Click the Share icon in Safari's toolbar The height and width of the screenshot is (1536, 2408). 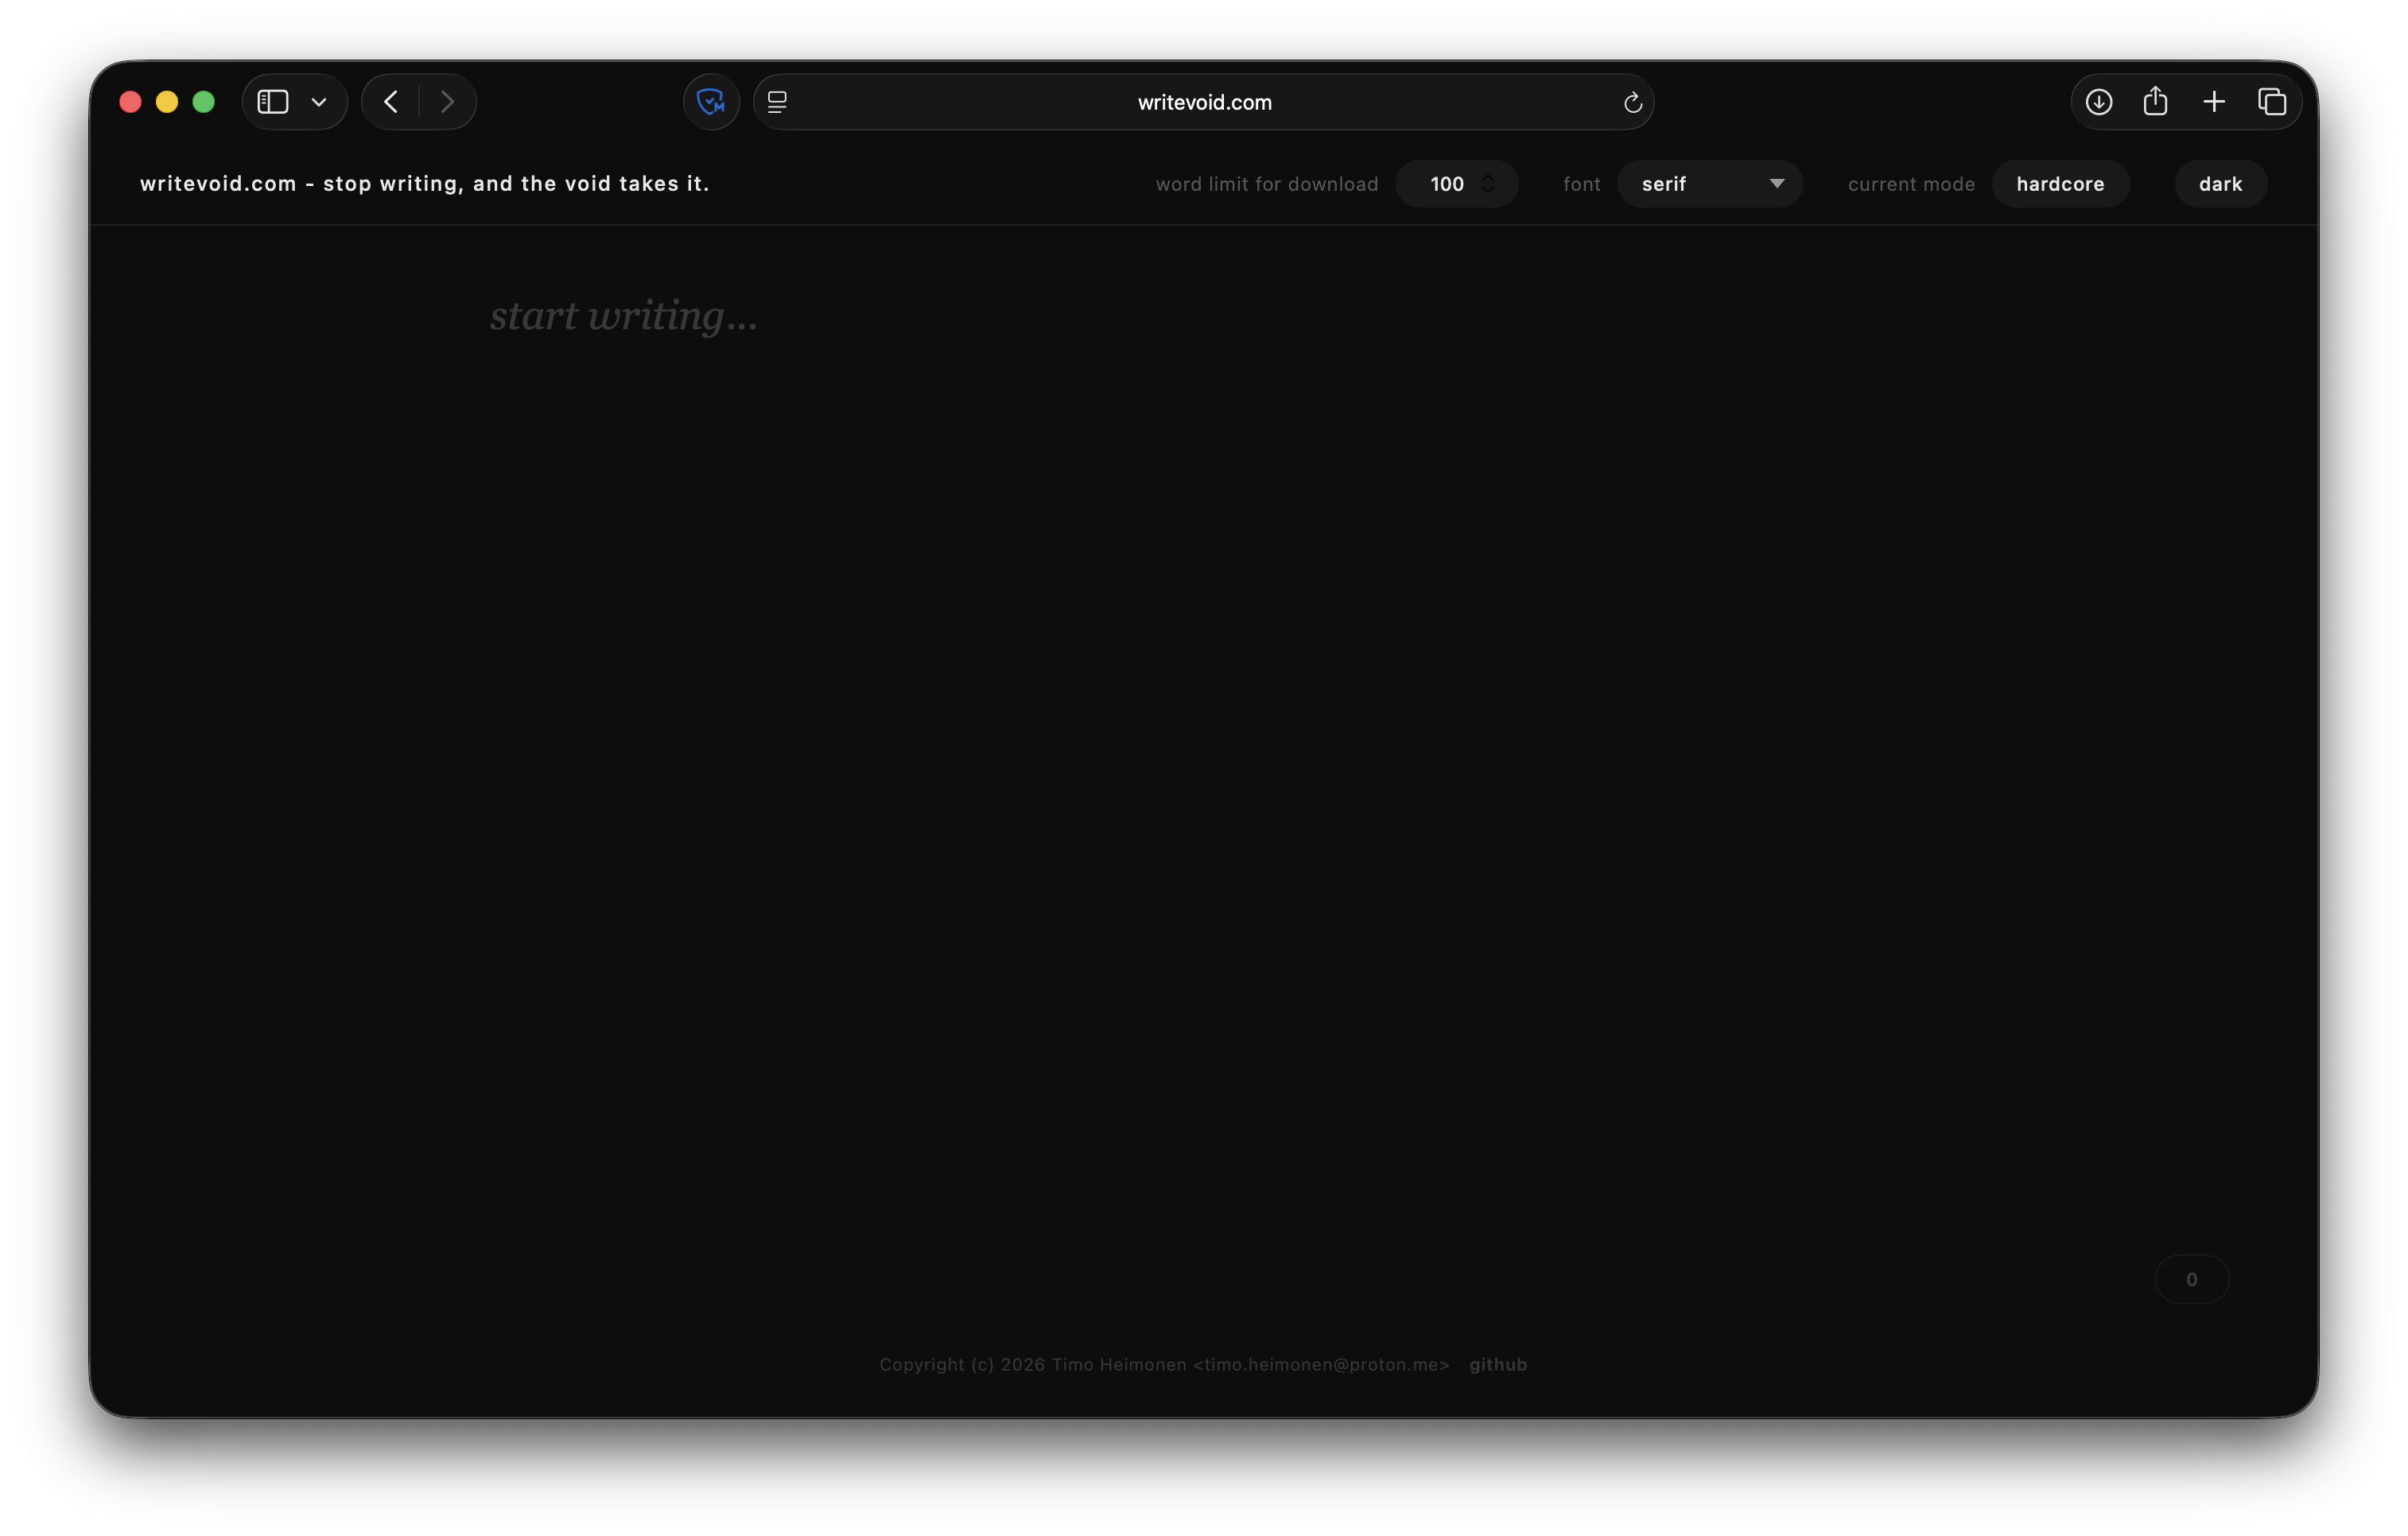(x=2157, y=101)
